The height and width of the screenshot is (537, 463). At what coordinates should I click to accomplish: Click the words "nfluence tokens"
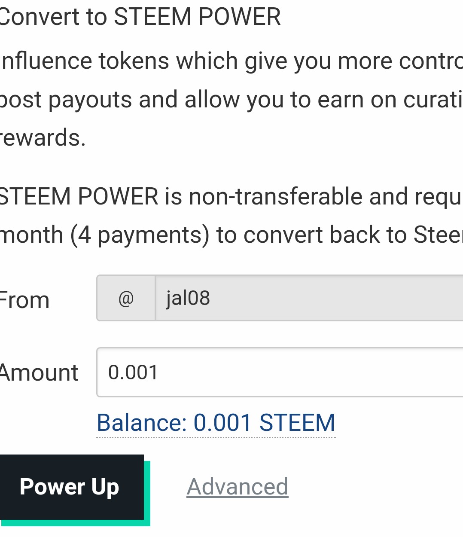pos(85,61)
